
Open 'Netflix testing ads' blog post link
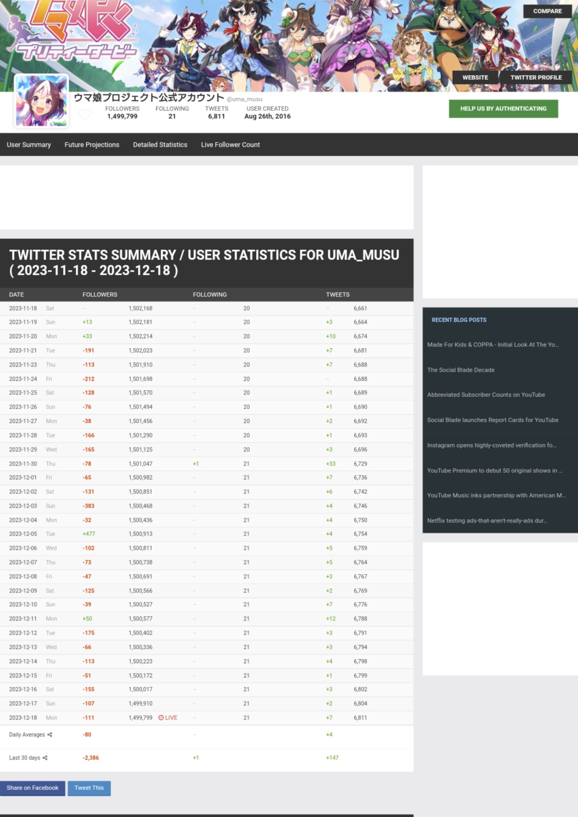[487, 521]
